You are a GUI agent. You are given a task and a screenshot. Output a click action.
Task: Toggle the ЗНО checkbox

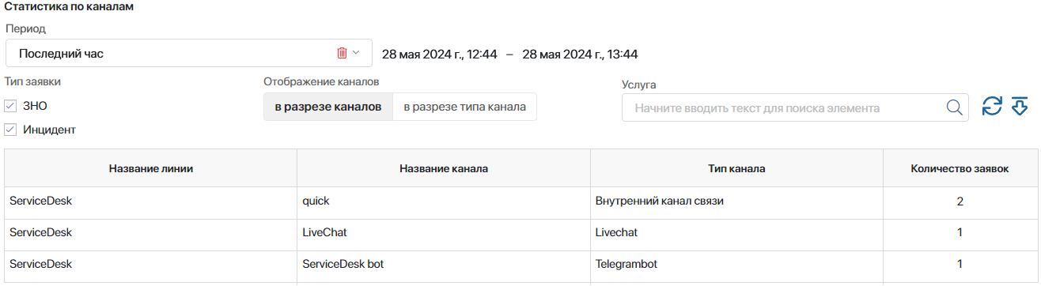click(10, 105)
